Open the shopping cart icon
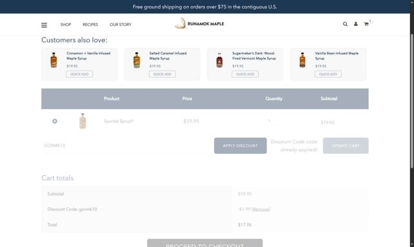 366,24
